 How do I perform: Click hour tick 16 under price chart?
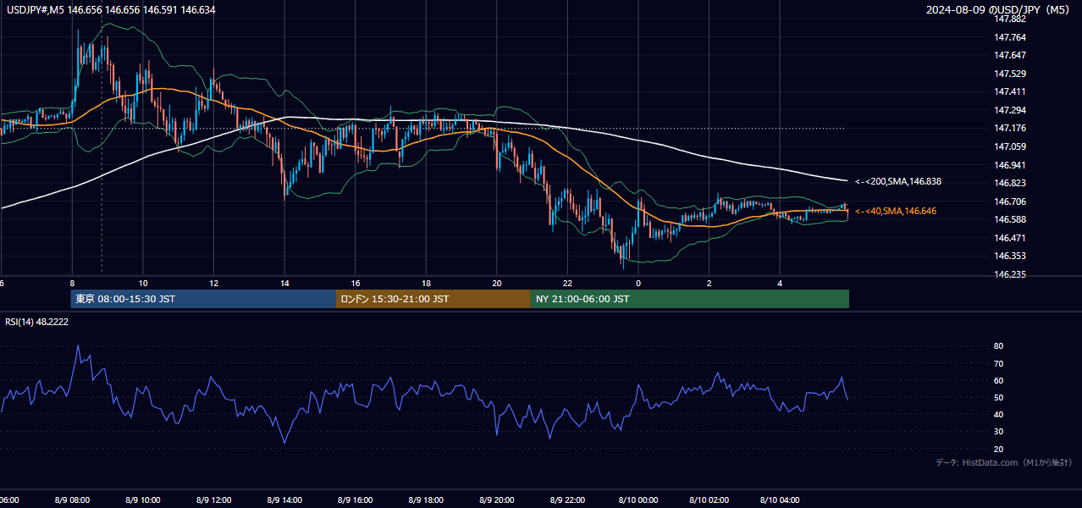click(x=355, y=283)
